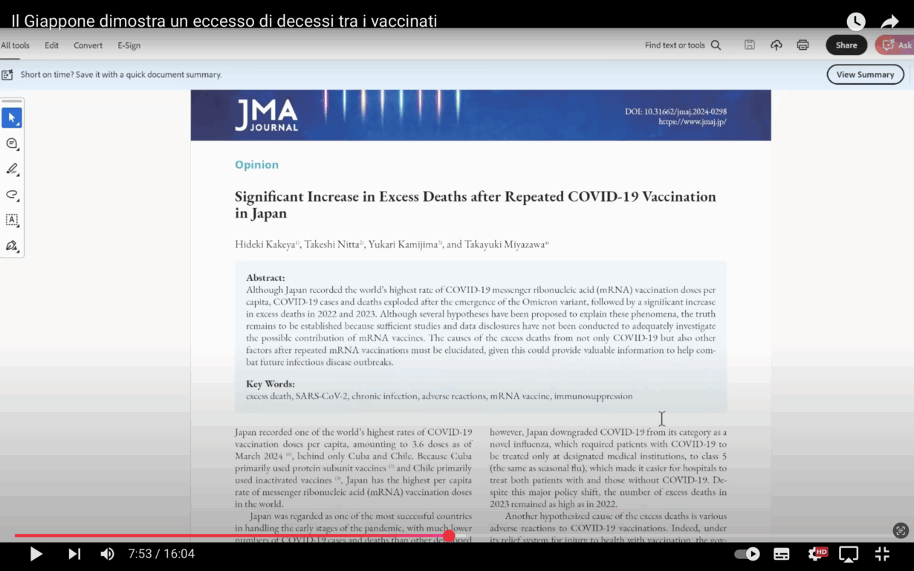This screenshot has width=914, height=571.
Task: Click the video title 'Il Giappone dimostra...'
Action: point(224,21)
